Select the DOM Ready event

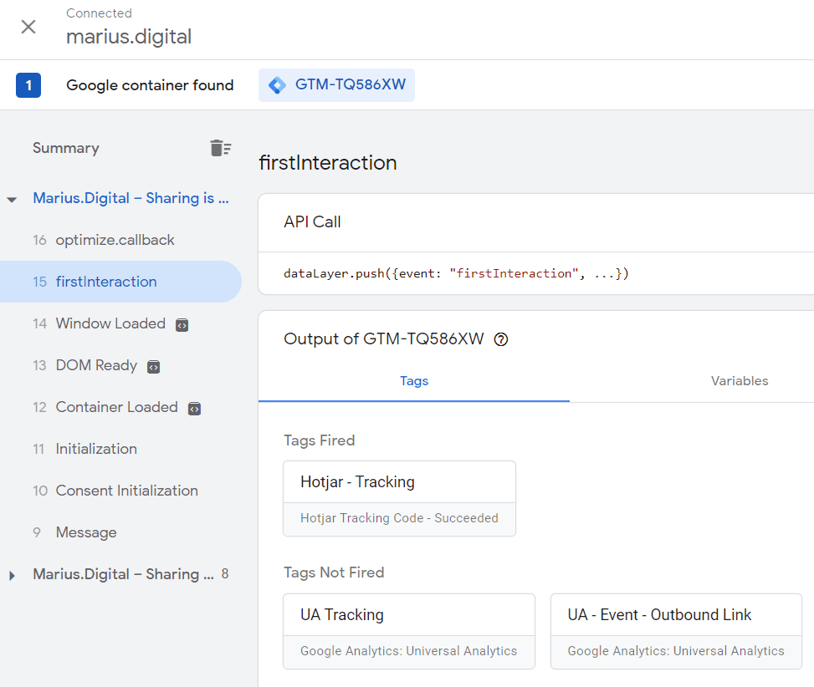tap(120, 365)
